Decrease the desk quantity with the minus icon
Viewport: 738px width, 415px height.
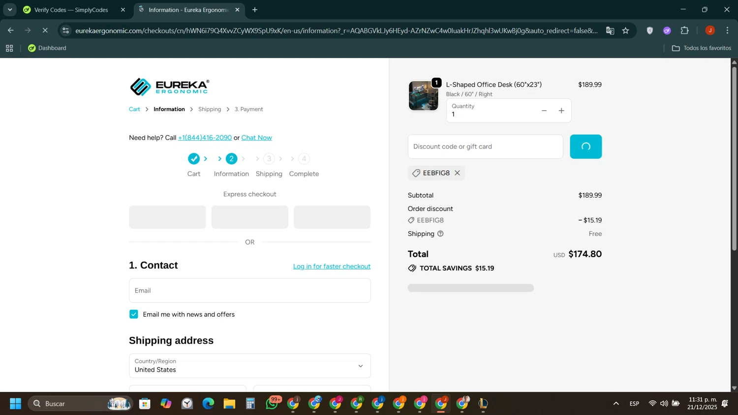point(544,111)
